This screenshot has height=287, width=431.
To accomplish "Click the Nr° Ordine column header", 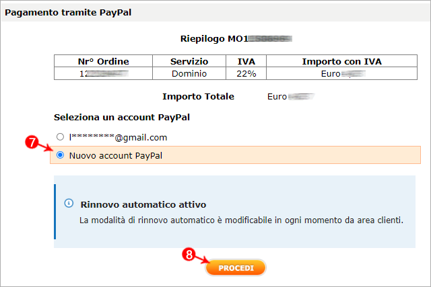I will pyautogui.click(x=103, y=61).
